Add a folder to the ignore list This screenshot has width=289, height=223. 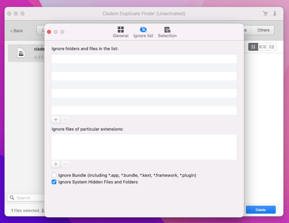(x=56, y=120)
